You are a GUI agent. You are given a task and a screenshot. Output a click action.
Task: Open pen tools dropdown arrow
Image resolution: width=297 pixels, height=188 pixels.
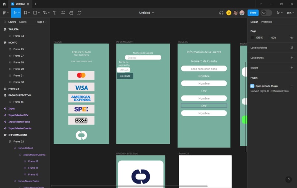coord(49,13)
